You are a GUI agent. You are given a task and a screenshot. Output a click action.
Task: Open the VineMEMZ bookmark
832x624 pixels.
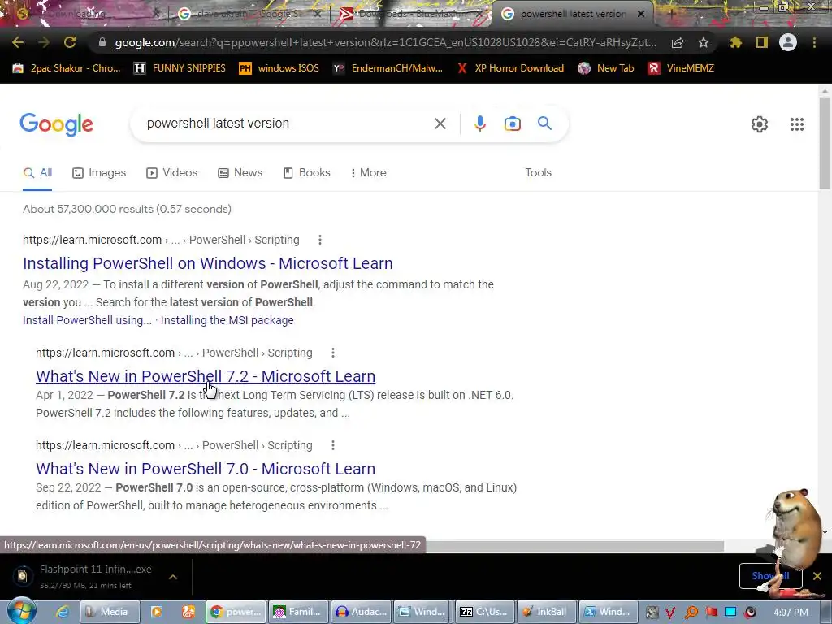(681, 68)
